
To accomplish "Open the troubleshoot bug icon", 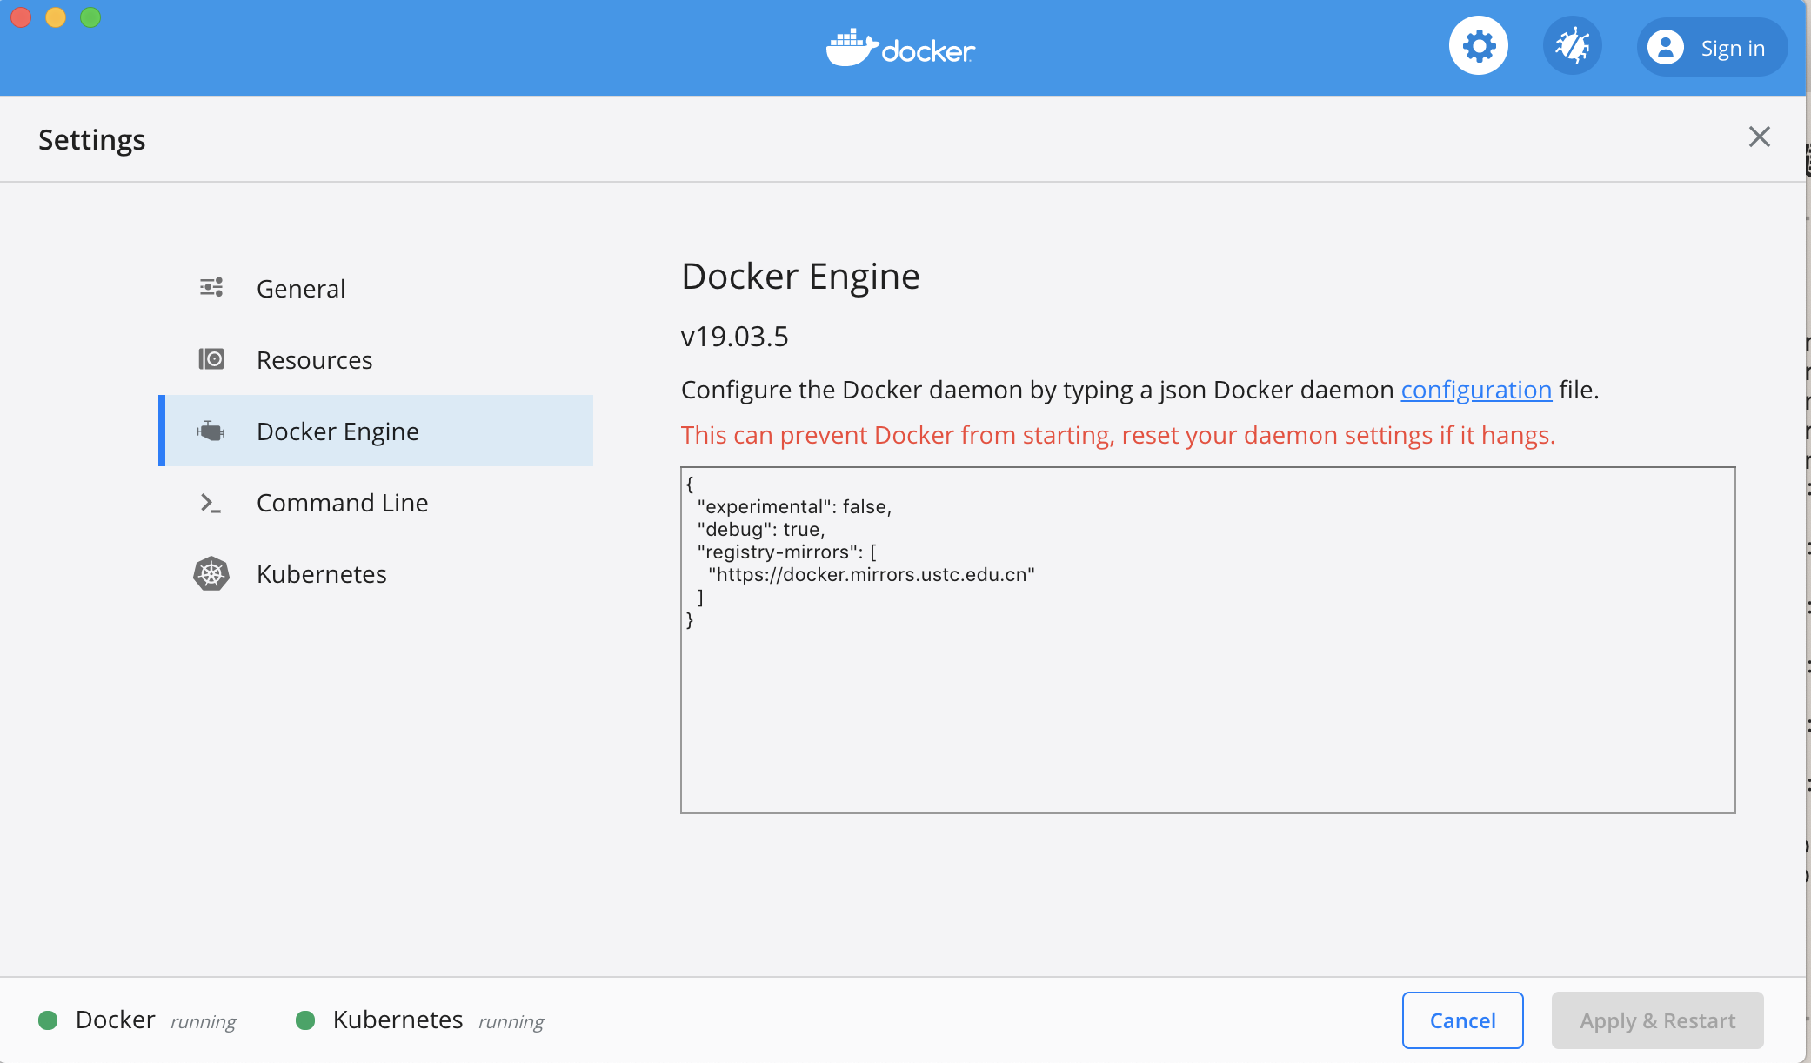I will click(x=1572, y=46).
